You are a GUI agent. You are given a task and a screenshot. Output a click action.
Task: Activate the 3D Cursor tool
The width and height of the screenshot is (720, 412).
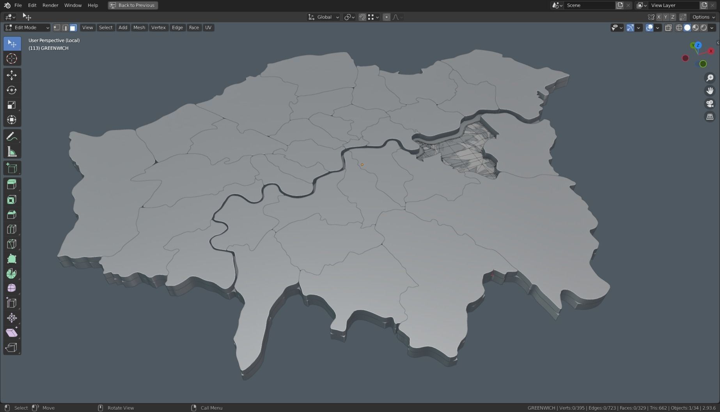click(12, 58)
